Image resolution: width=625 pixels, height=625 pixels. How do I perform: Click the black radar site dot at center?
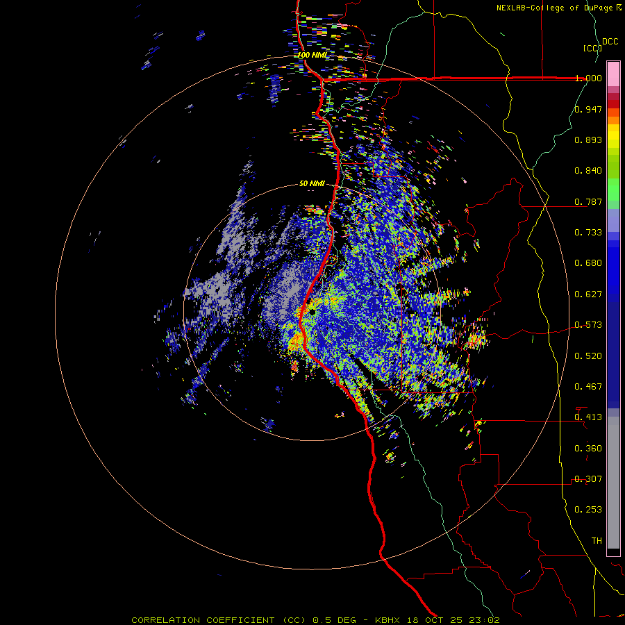point(312,312)
